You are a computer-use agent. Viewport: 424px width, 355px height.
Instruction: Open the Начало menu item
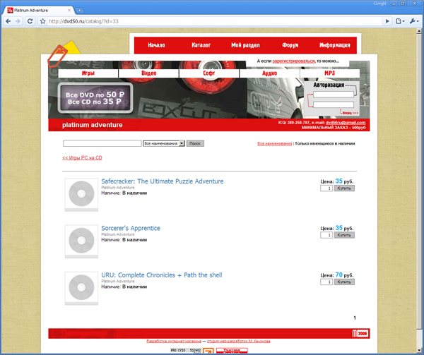tap(156, 45)
